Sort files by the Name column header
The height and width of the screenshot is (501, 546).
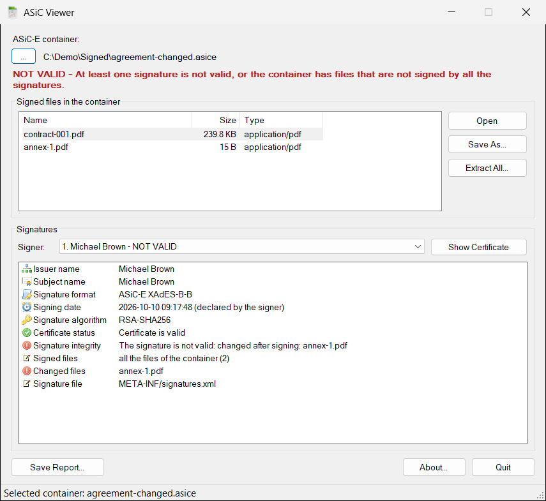point(107,121)
